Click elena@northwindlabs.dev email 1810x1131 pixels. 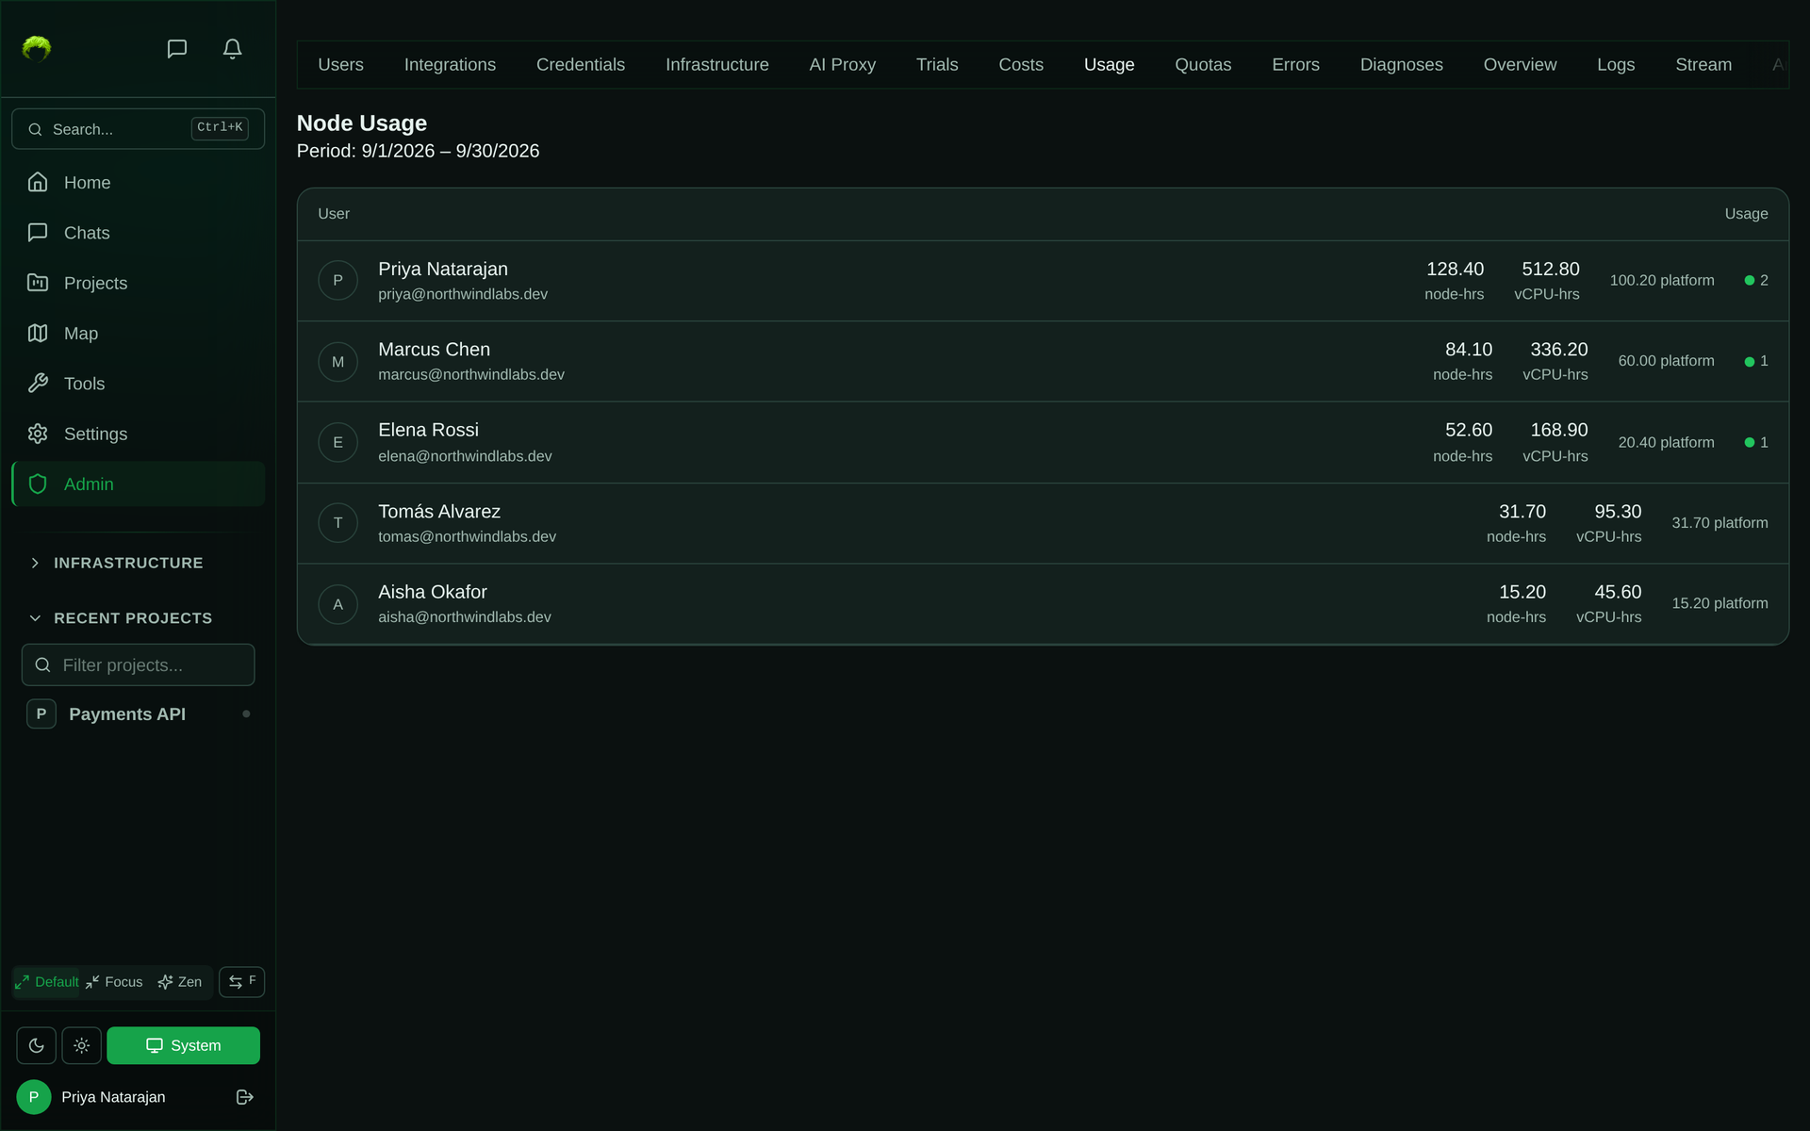tap(465, 456)
